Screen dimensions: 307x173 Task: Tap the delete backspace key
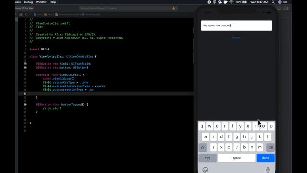[x=271, y=148]
